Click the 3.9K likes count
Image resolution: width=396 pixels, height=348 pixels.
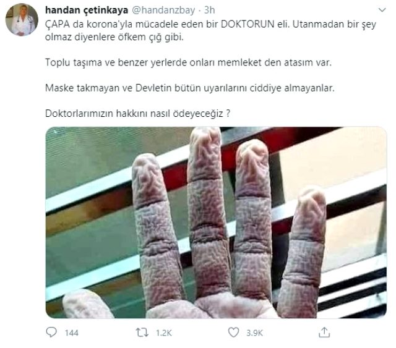point(254,333)
